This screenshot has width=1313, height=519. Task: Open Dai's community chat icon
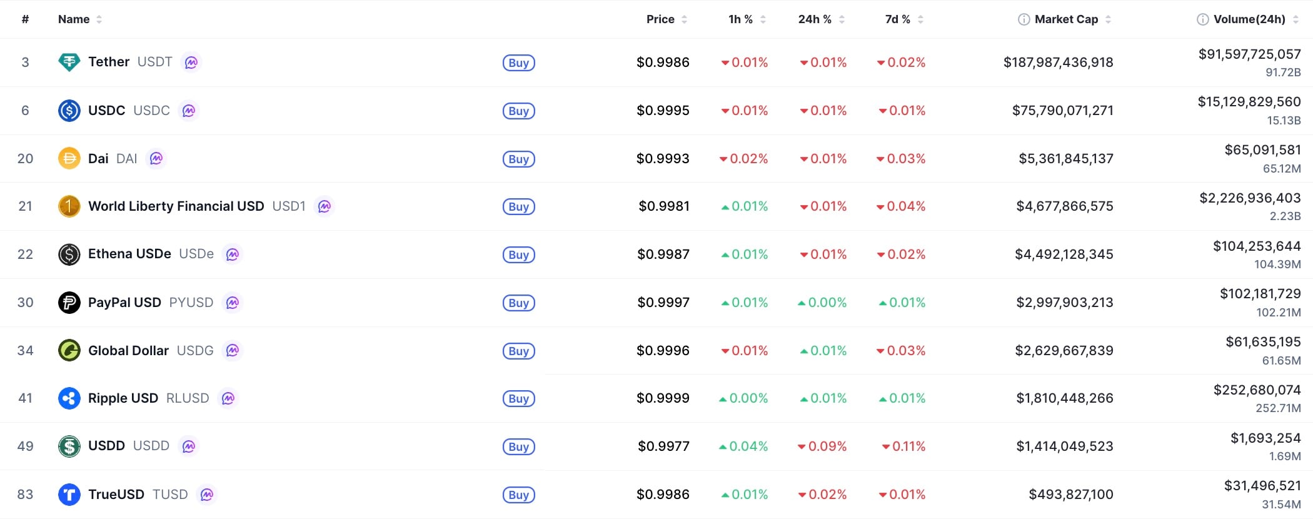pyautogui.click(x=156, y=159)
